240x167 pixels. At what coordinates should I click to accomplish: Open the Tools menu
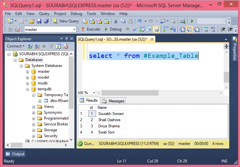tap(91, 14)
